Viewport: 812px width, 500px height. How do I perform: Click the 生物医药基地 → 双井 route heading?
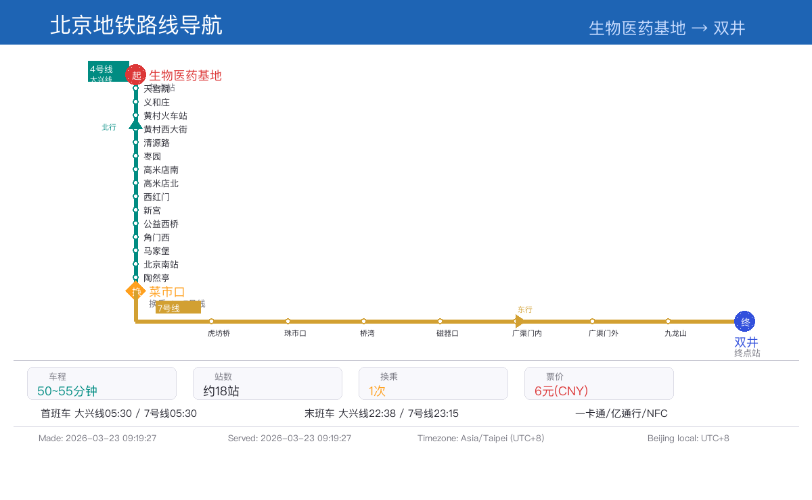[x=667, y=28]
